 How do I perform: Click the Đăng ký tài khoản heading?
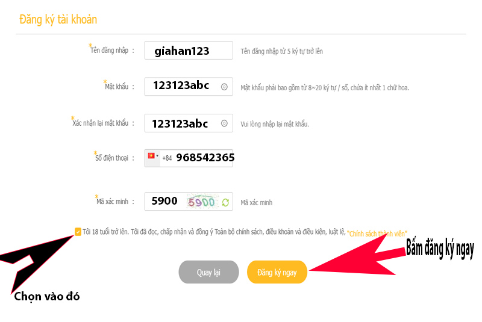point(58,19)
